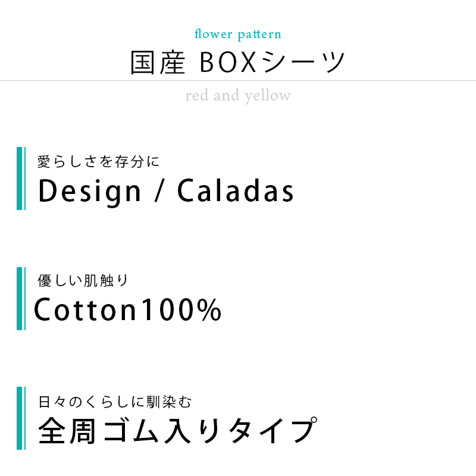The image size is (476, 476).
Task: Click the word "Caladas" in the heading
Action: pos(236,192)
